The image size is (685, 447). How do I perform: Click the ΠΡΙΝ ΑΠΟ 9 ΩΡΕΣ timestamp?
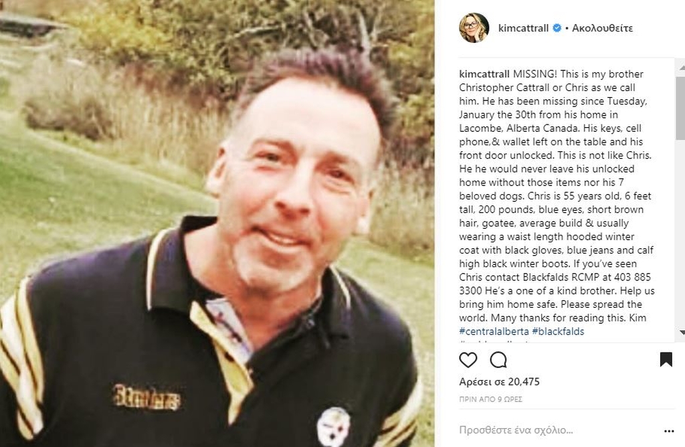coord(490,399)
